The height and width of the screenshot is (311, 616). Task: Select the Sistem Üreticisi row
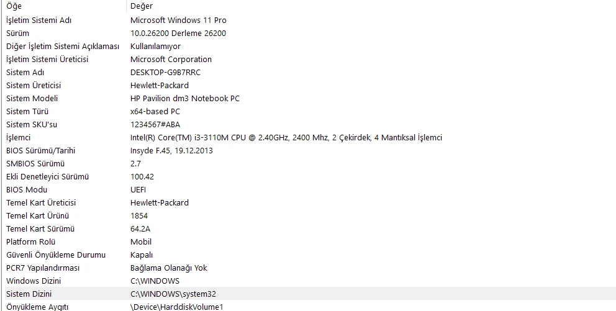[x=308, y=85]
